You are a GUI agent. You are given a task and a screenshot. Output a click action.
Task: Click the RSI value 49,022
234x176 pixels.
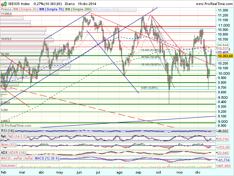coord(223,131)
